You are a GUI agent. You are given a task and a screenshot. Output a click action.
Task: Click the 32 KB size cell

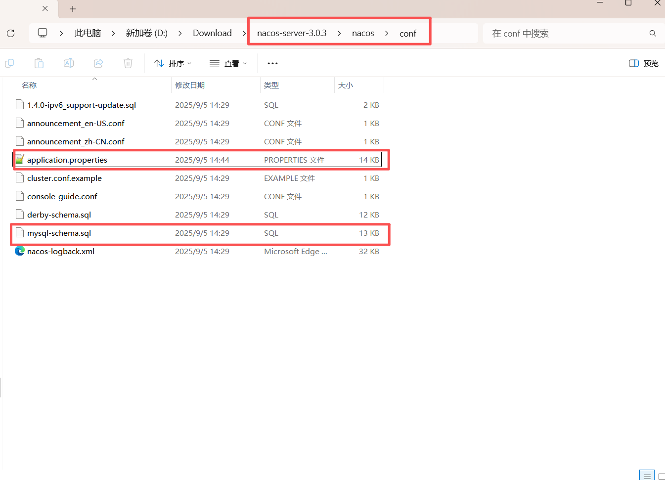coord(369,251)
